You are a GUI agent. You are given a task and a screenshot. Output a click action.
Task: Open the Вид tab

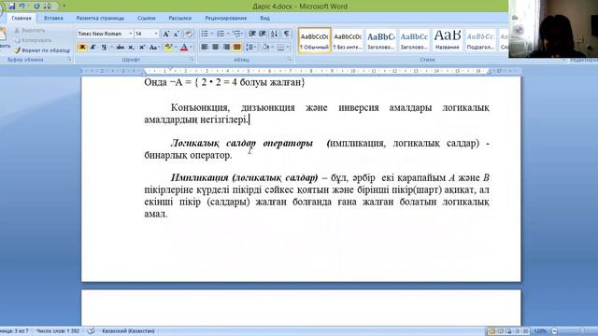264,18
